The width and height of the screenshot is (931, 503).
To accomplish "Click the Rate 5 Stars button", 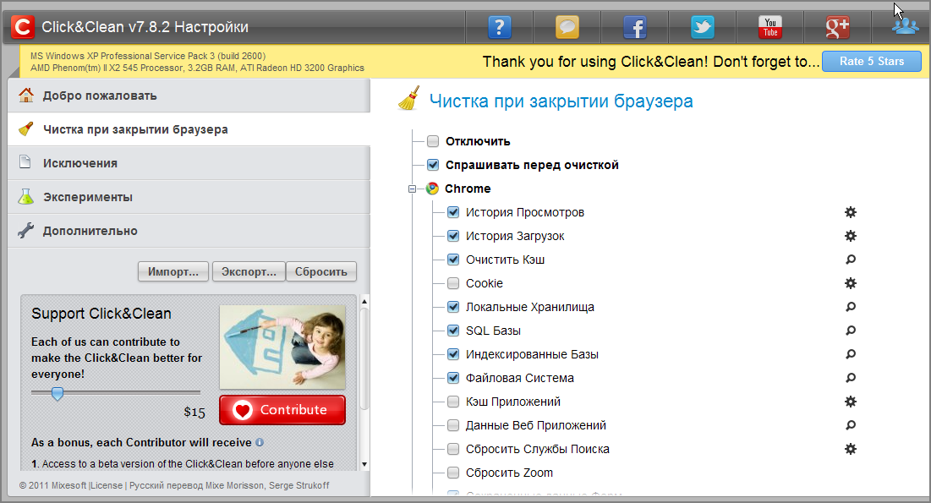I will 872,61.
